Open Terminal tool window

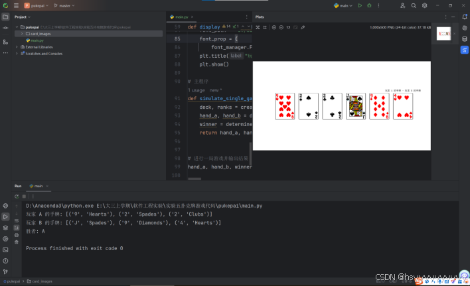pyautogui.click(x=5, y=250)
